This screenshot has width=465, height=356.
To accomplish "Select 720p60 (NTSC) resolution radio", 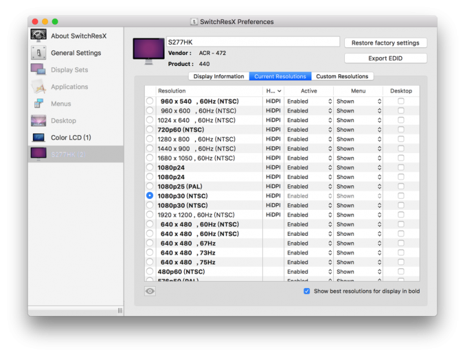I will pyautogui.click(x=150, y=129).
